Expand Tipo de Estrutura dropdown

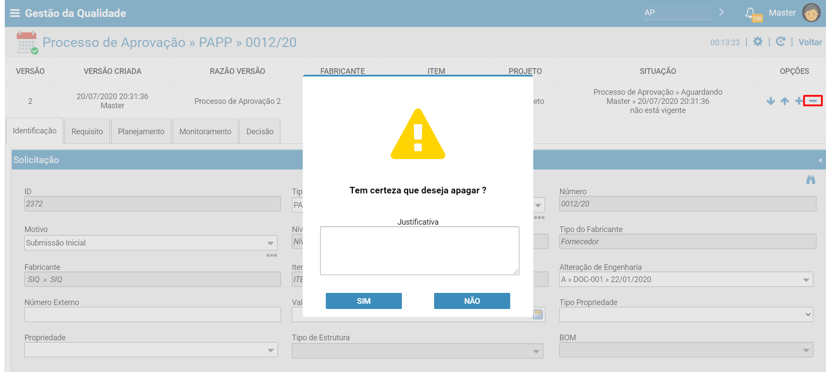click(418, 351)
